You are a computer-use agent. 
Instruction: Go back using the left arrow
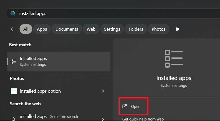[13, 29]
